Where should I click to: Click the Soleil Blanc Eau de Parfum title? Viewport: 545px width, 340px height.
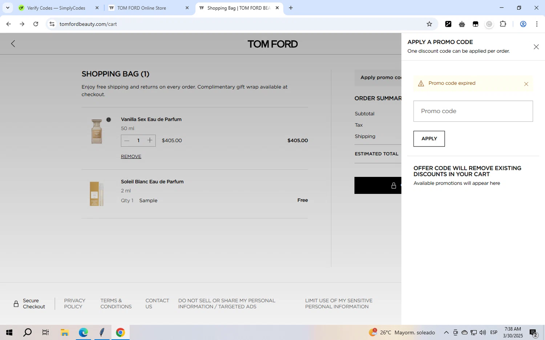[152, 182]
